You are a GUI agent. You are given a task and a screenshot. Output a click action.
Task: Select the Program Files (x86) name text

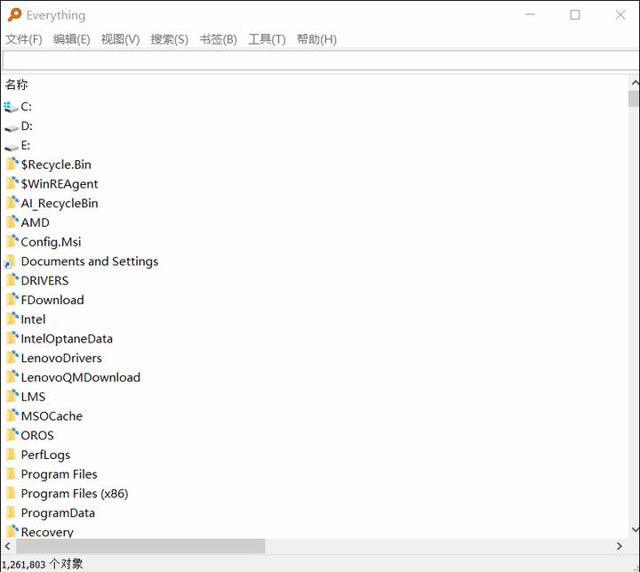pos(75,494)
